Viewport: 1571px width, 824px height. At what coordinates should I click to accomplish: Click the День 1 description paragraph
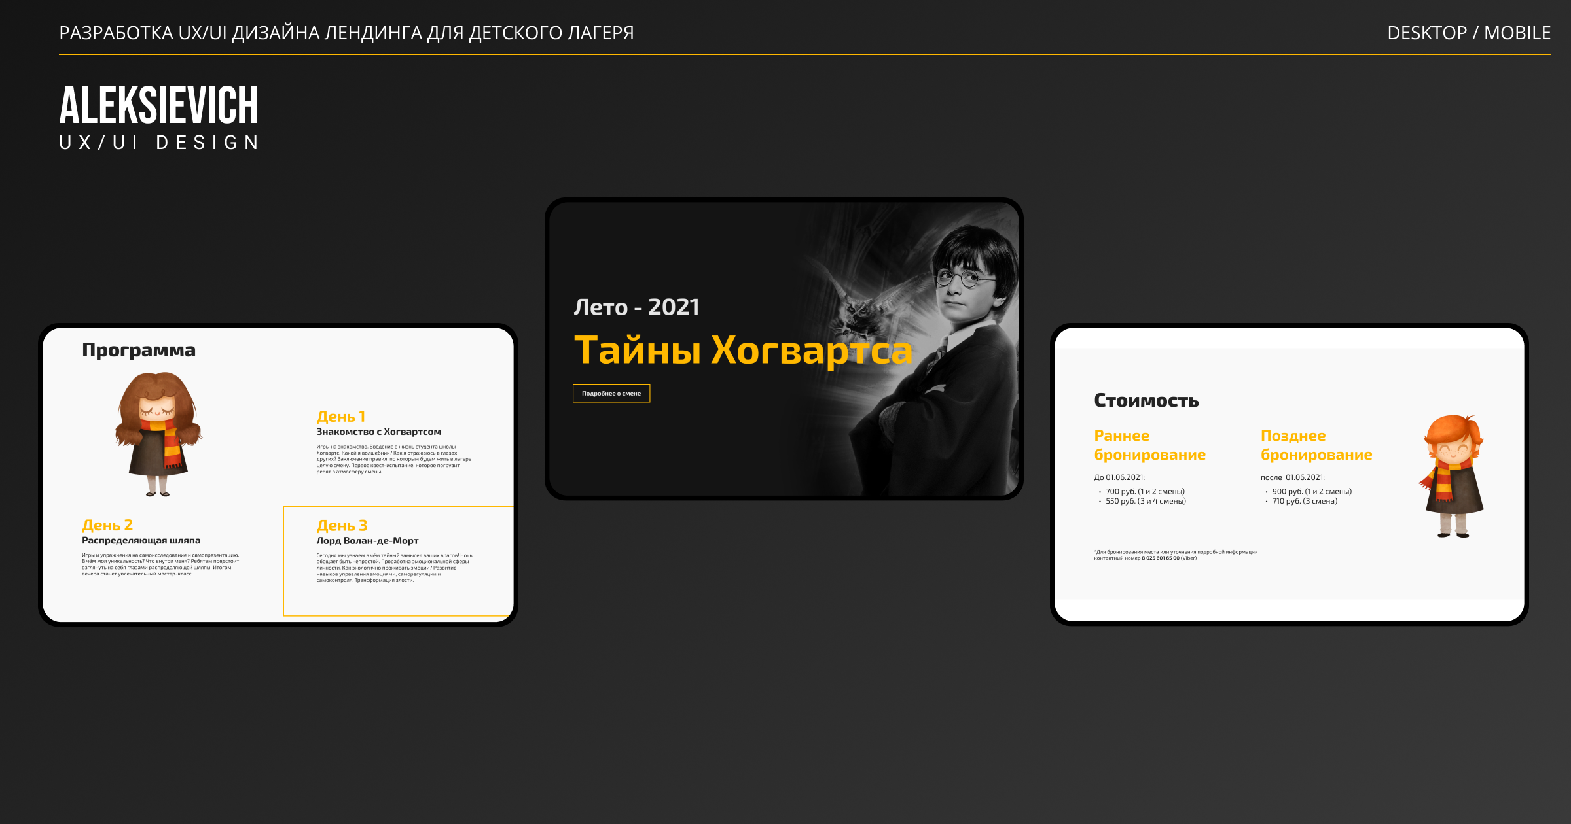393,459
